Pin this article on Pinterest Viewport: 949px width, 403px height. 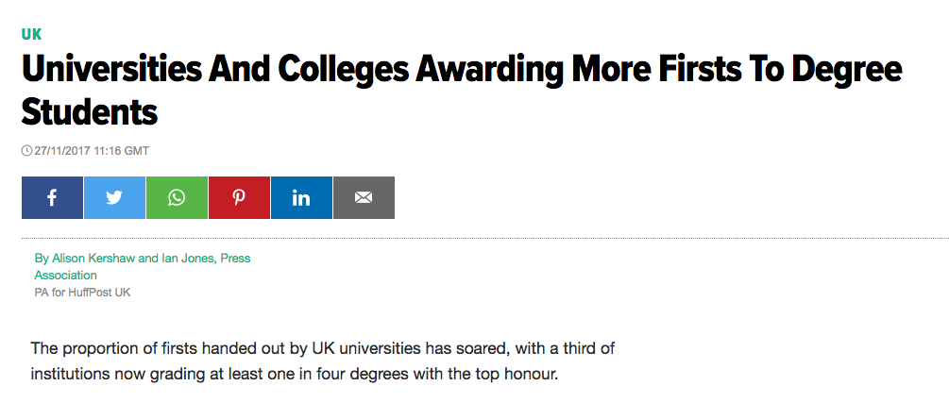(x=239, y=198)
